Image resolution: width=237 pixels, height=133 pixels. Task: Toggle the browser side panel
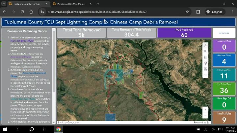(x=198, y=12)
